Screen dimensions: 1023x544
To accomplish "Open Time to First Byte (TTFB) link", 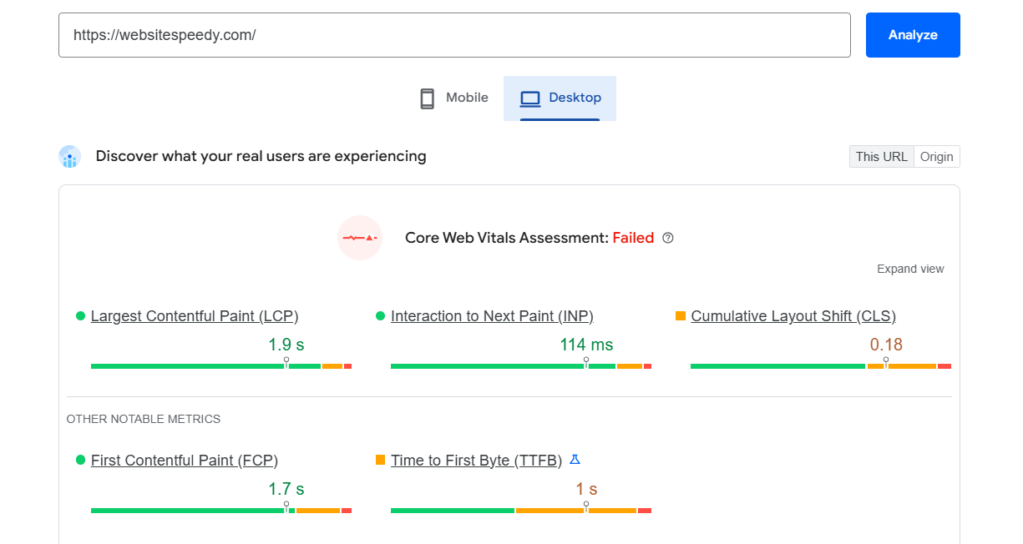I will click(x=476, y=461).
